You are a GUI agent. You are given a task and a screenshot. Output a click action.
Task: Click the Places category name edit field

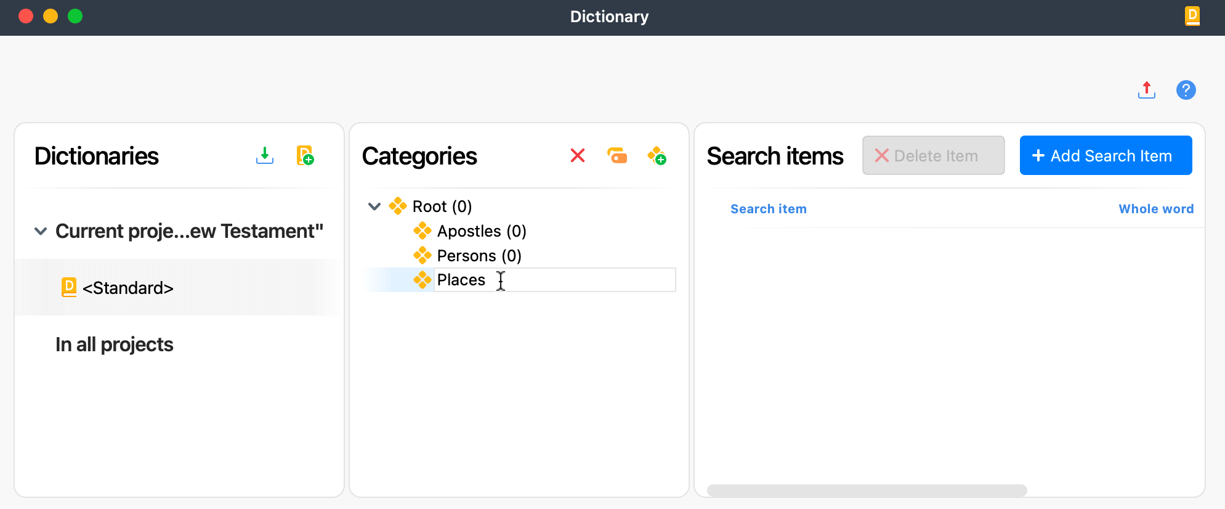555,280
